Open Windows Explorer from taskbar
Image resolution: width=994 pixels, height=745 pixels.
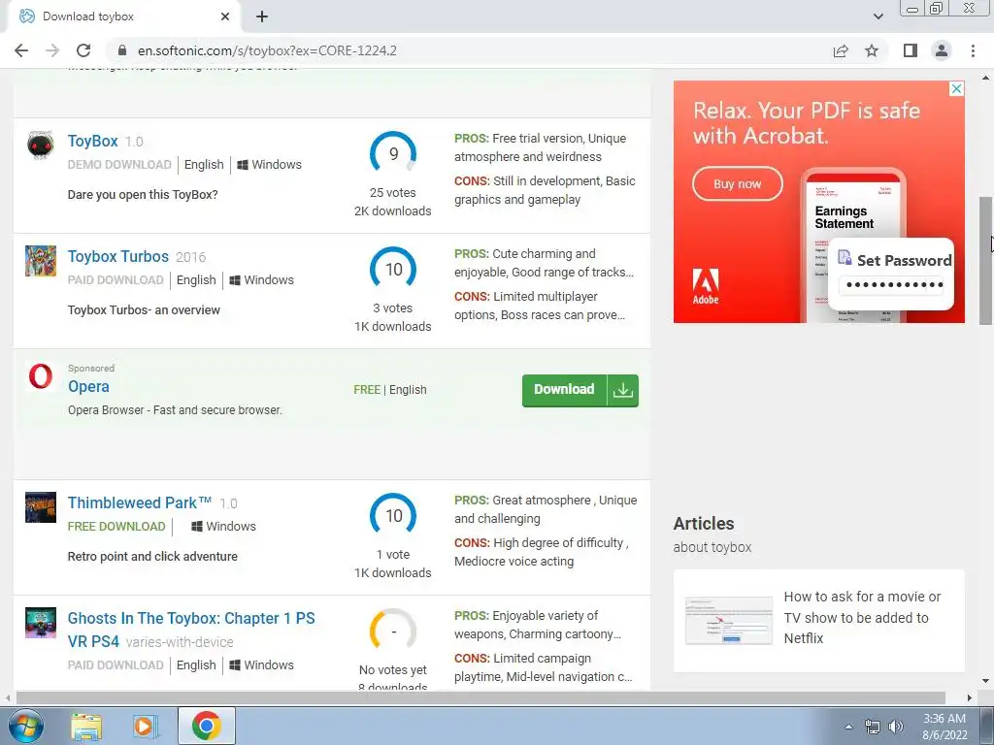tap(86, 727)
